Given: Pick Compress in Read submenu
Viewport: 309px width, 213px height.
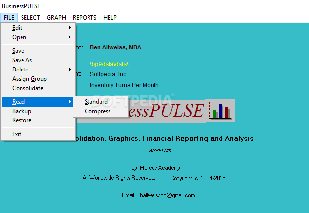Looking at the screenshot, I should [101, 111].
